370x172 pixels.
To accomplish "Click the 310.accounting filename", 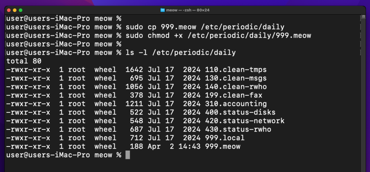I will [236, 104].
